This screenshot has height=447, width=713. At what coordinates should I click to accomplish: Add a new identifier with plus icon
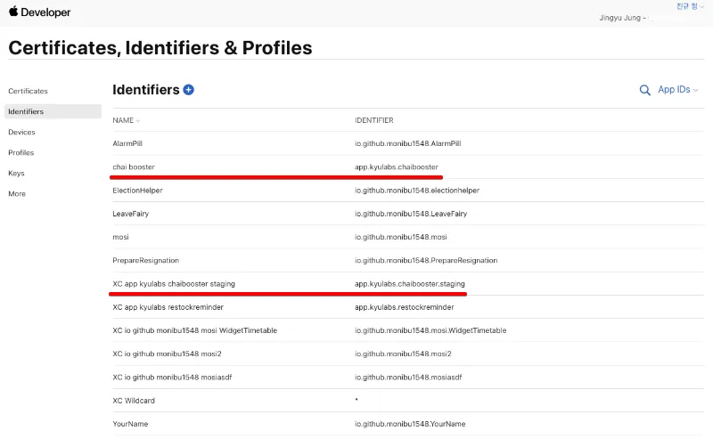188,90
